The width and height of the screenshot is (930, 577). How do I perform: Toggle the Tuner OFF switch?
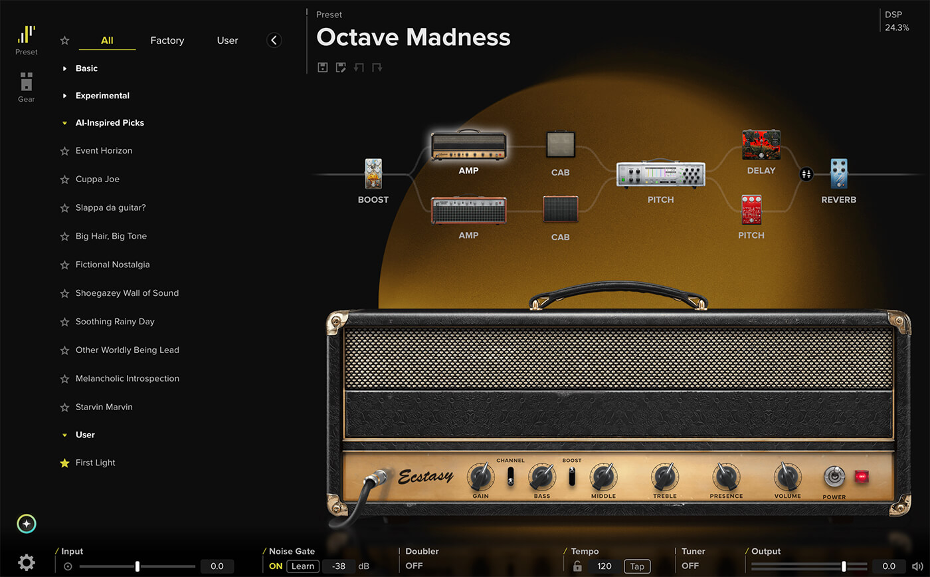click(690, 566)
